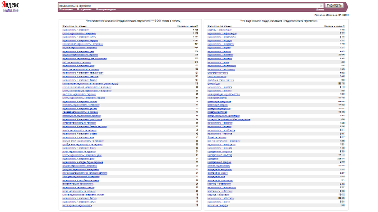Screen dimensions: 378x212
Task: Open 'коммерческая недвижимость +в германии' link
Action: [x=82, y=44]
